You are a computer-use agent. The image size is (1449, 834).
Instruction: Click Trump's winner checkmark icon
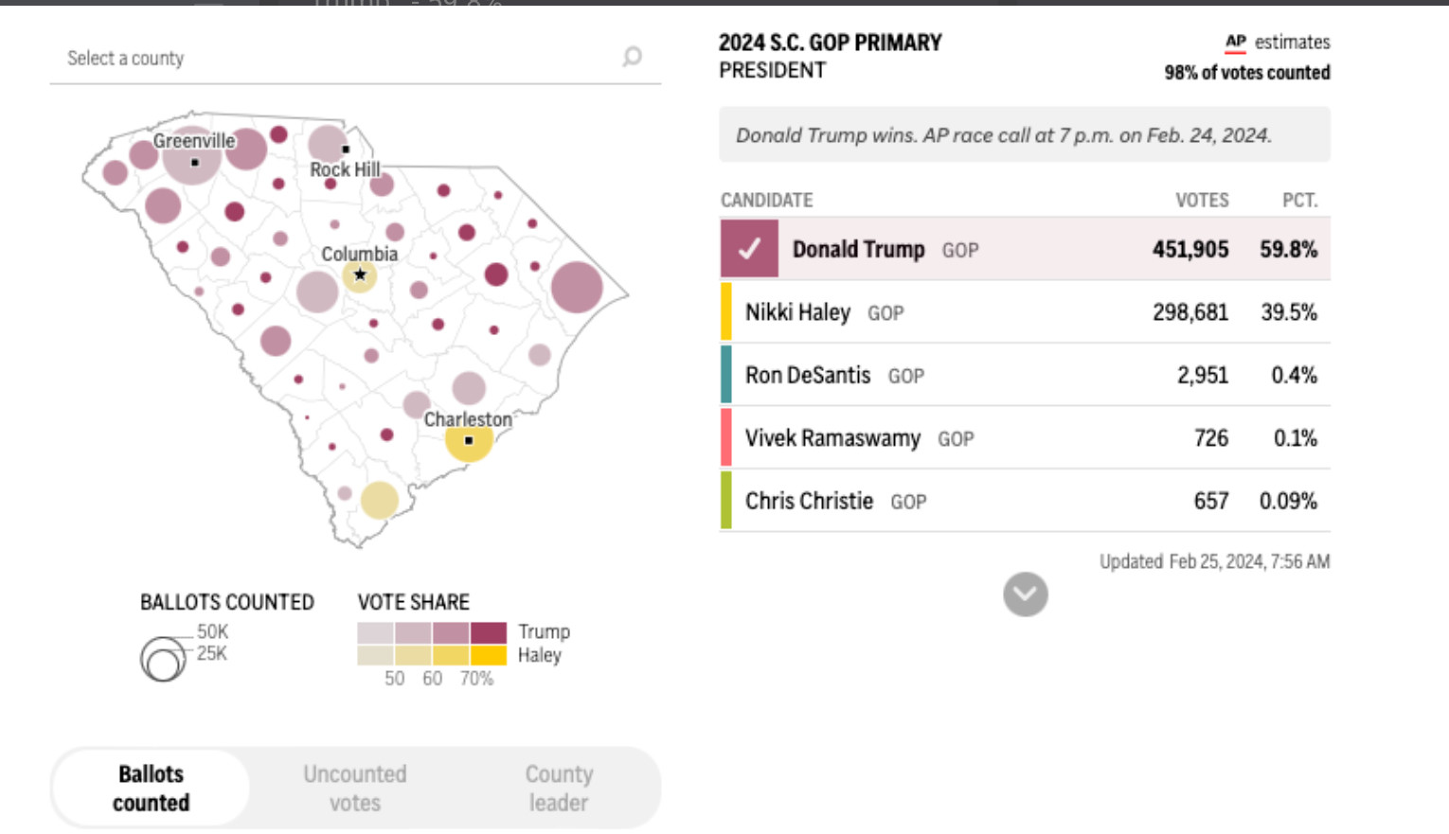(x=749, y=249)
